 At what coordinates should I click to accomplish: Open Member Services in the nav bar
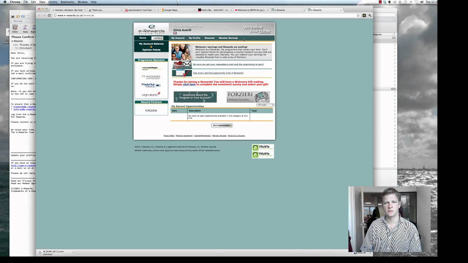pyautogui.click(x=228, y=38)
